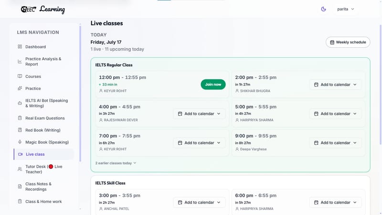Add 9:00 pm class to calendar
Image resolution: width=382 pixels, height=215 pixels.
click(336, 143)
